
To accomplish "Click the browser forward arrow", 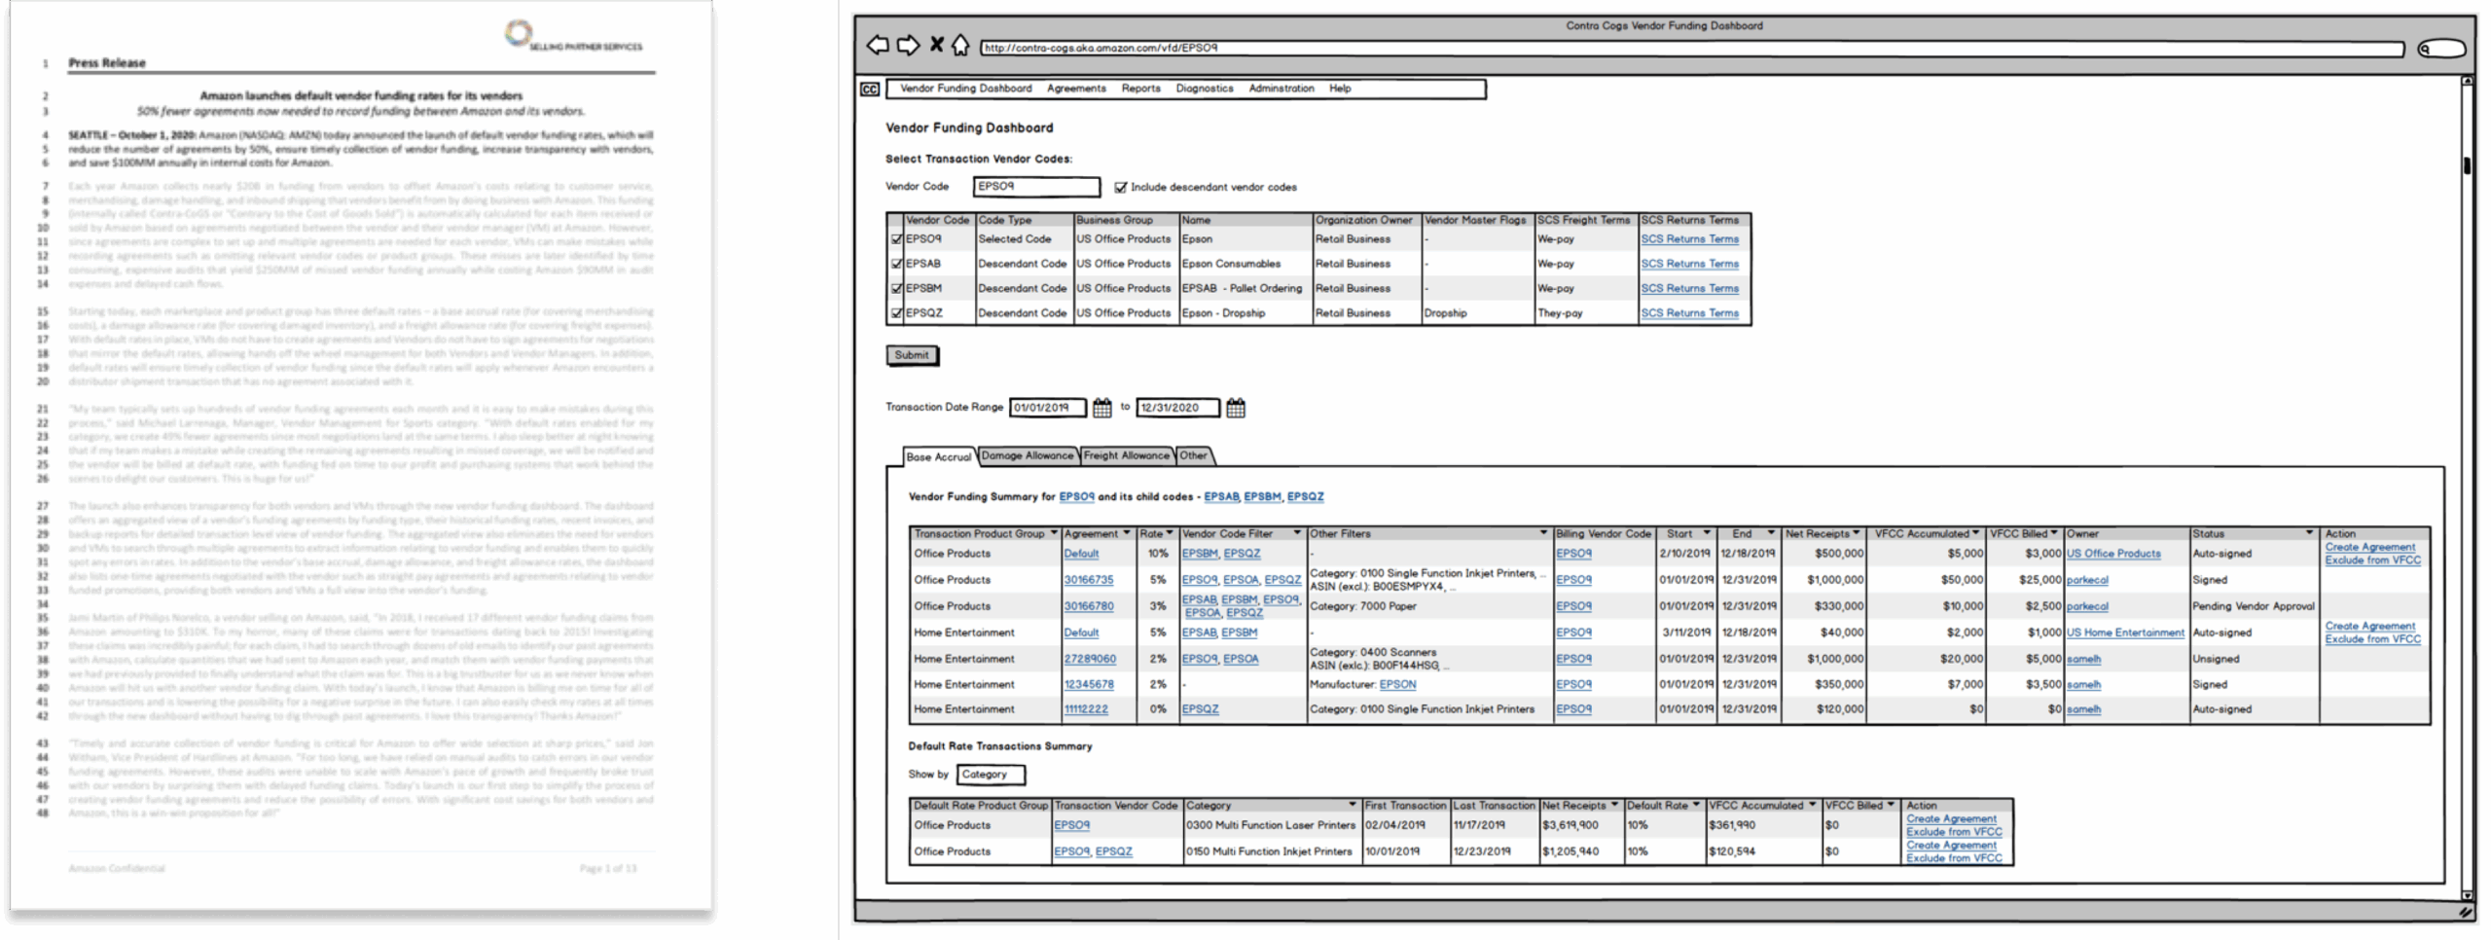I will (x=908, y=45).
